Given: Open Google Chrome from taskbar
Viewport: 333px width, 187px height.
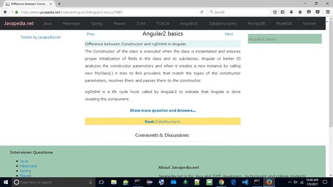Looking at the screenshot, I should click(x=221, y=182).
